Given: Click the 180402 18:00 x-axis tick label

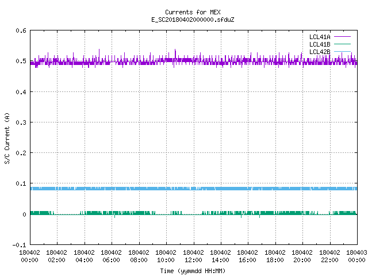Looking at the screenshot, I should (275, 256).
